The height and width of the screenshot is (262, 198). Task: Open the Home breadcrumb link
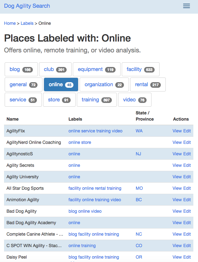pyautogui.click(x=10, y=23)
